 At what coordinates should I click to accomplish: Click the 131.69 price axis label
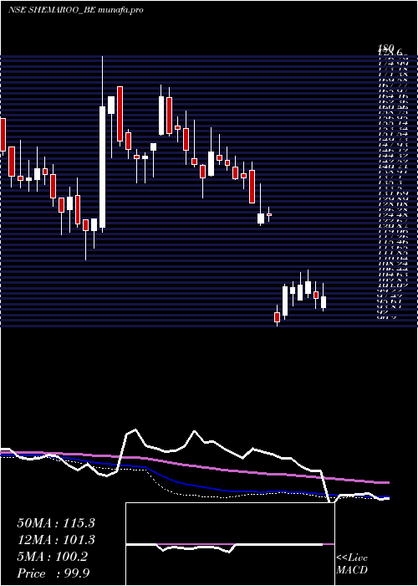point(392,193)
